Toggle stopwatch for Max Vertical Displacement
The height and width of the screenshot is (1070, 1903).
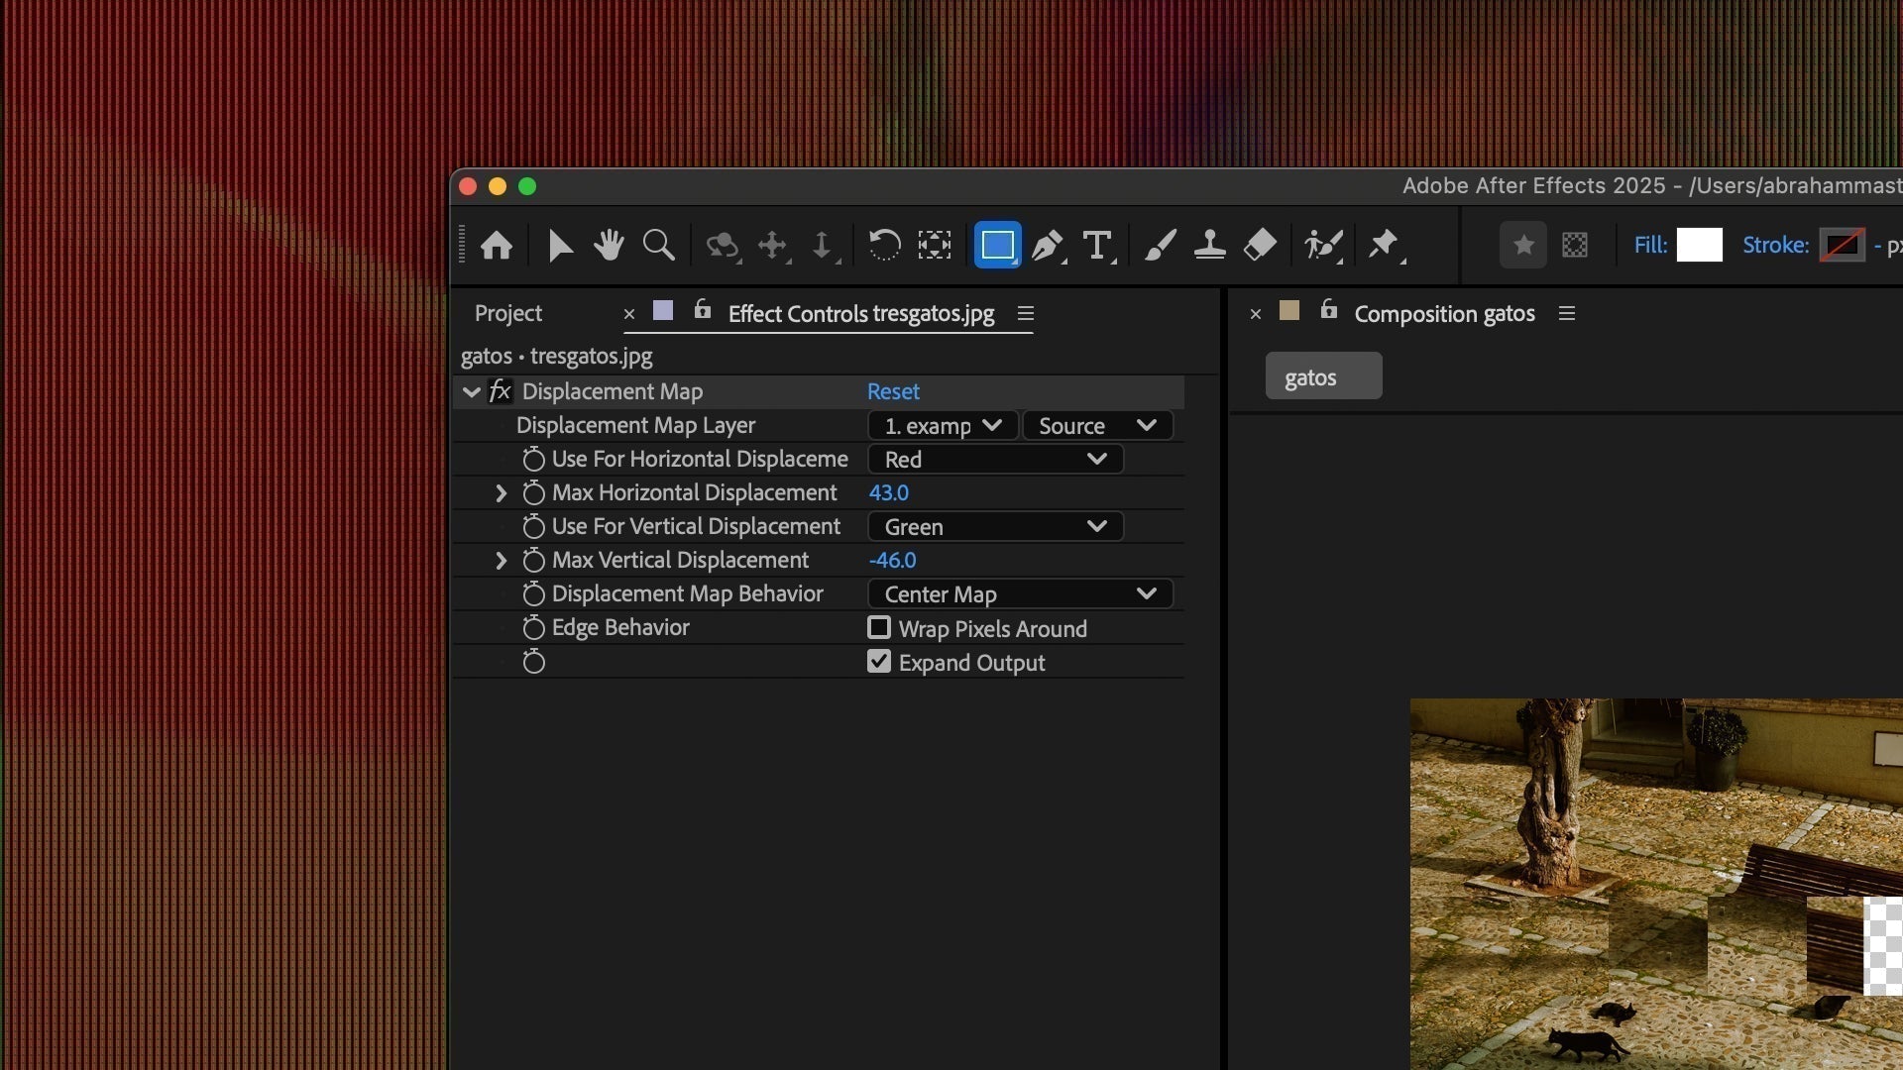[533, 559]
